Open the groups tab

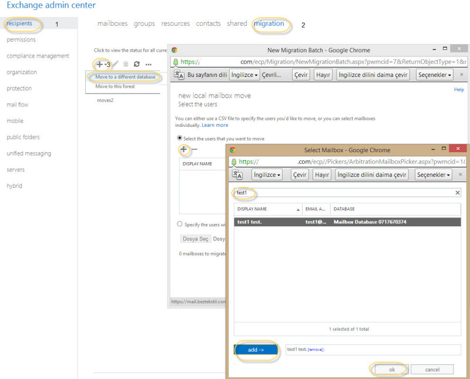144,24
